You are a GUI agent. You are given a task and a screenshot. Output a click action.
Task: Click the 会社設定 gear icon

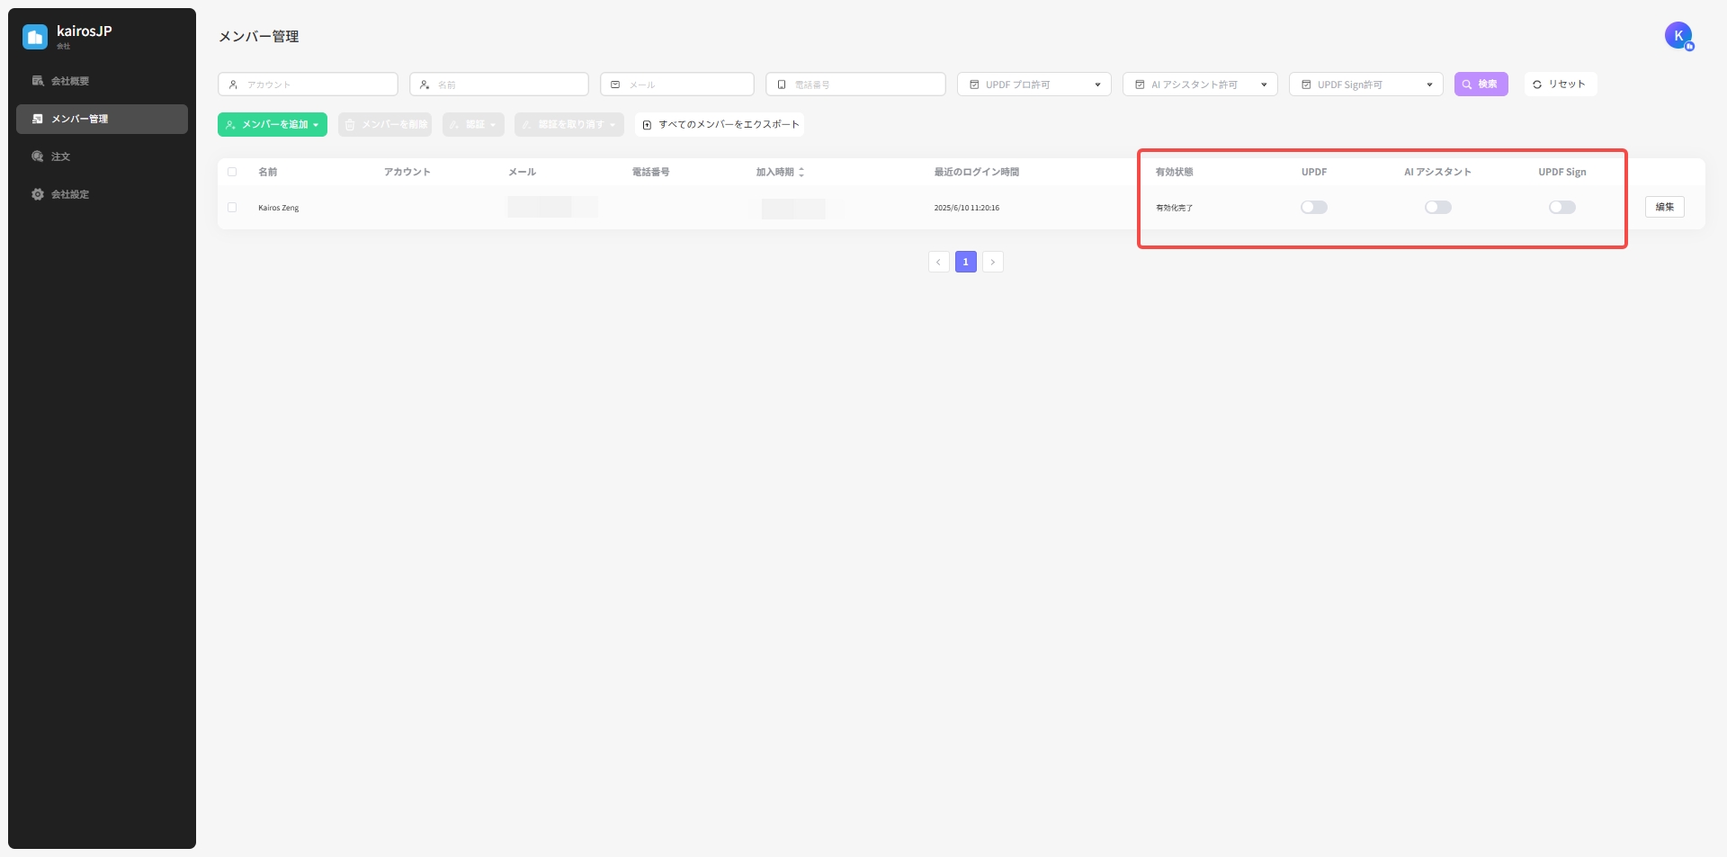pyautogui.click(x=38, y=194)
